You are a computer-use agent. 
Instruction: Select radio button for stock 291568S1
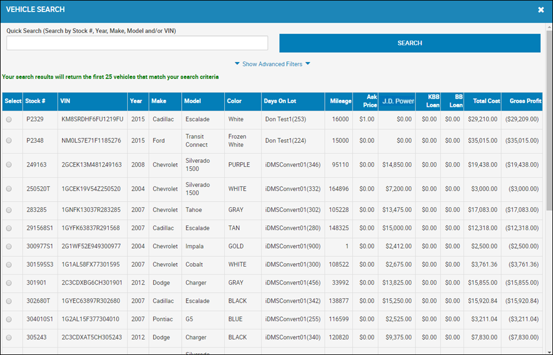pyautogui.click(x=9, y=228)
